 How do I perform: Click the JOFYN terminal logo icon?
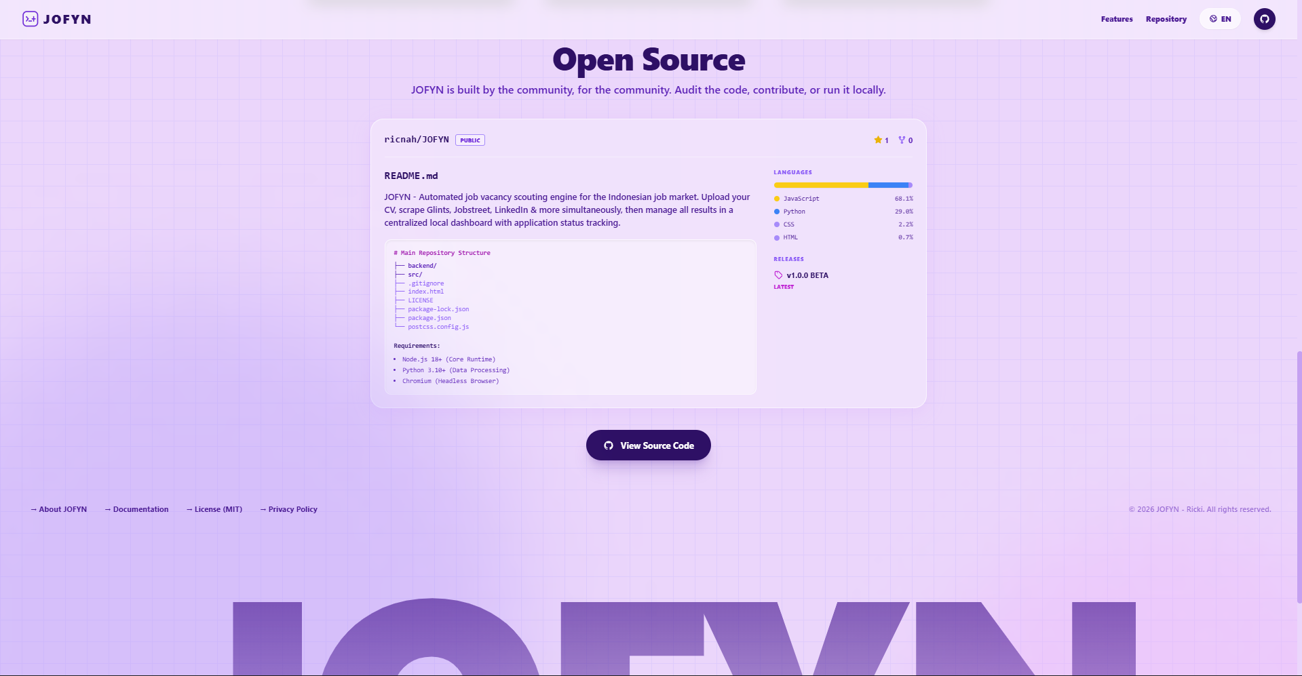(30, 19)
